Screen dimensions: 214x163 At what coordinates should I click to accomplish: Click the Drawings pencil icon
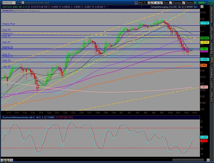(x=171, y=3)
